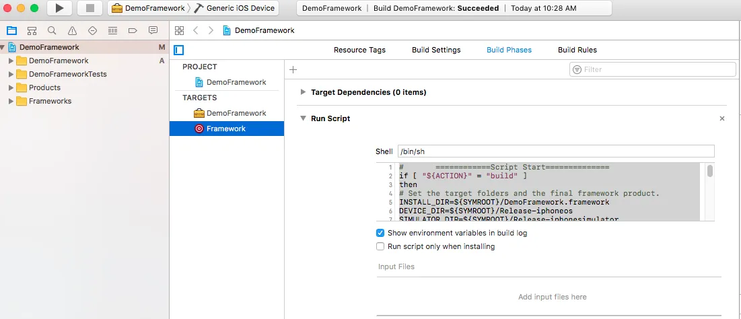Select the Products folder row

point(85,87)
